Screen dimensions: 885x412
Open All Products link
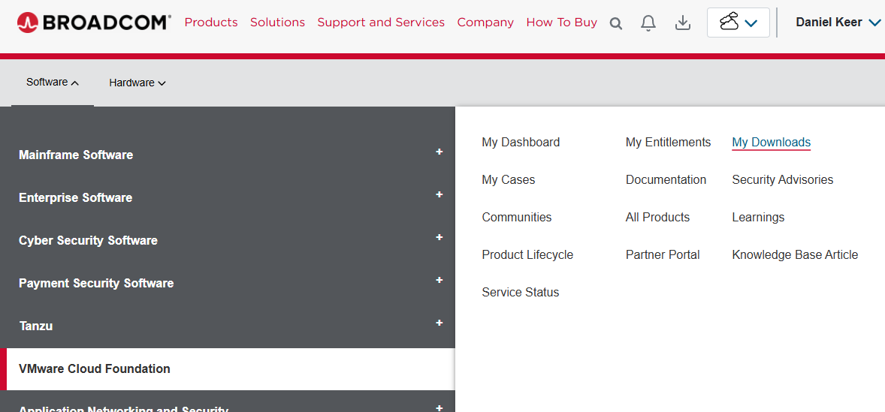(657, 217)
